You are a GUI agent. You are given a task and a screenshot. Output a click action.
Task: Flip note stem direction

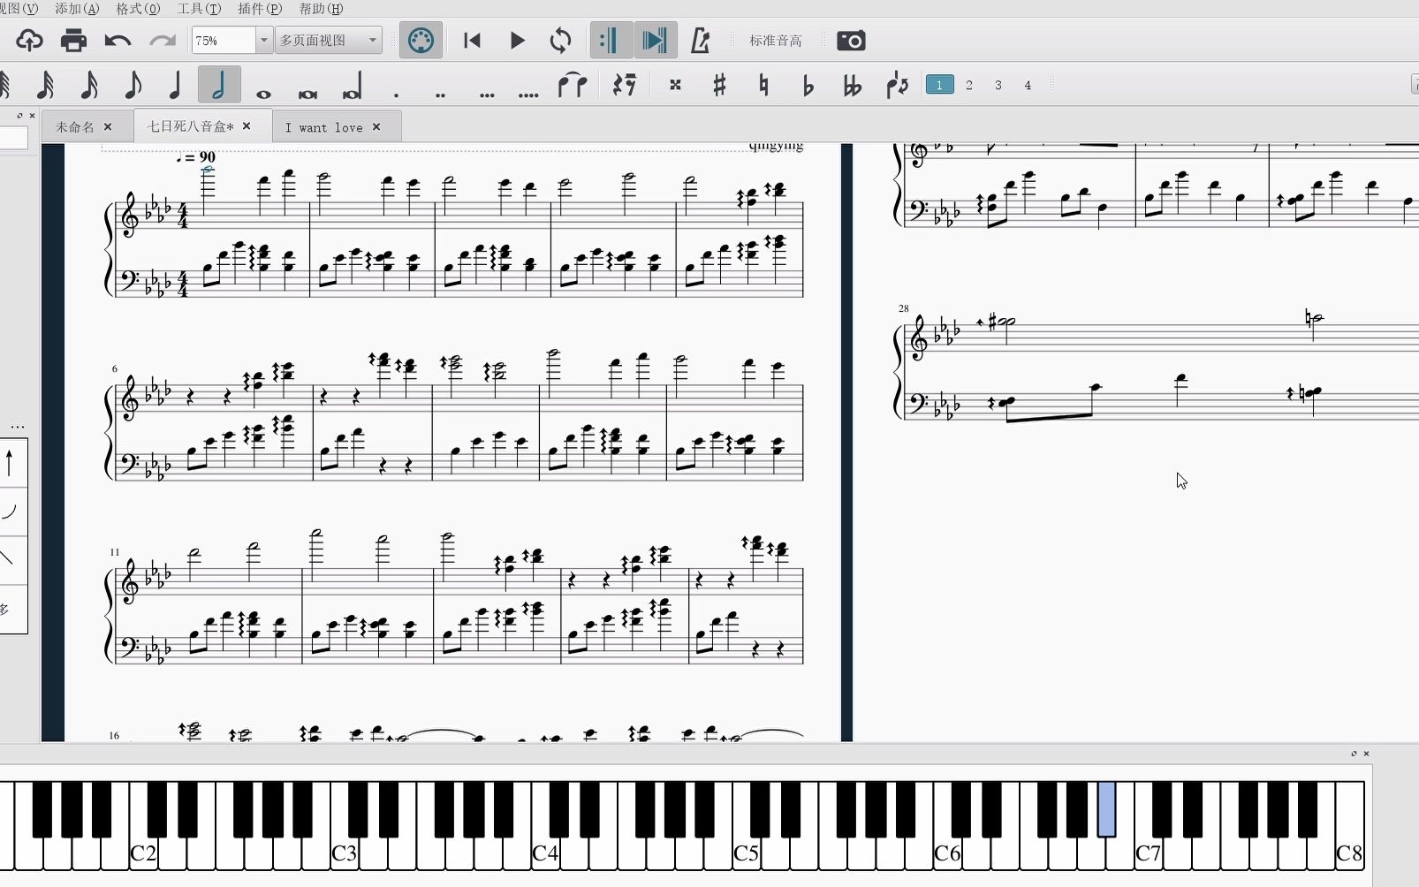coord(897,86)
